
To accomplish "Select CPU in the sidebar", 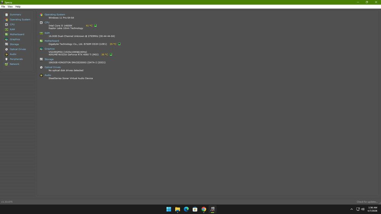I will (12, 24).
